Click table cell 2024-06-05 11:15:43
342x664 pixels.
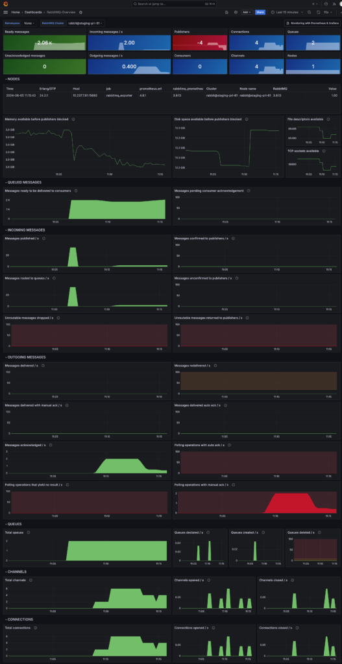21,96
